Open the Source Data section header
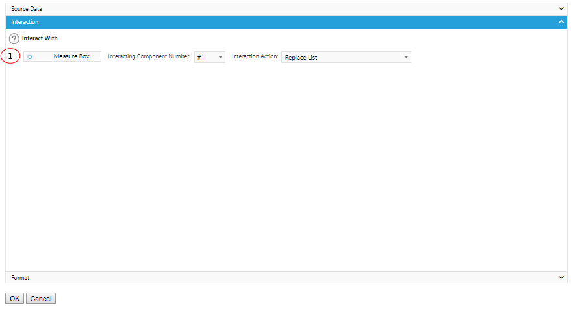Screen dimensions: 571x309 click(x=286, y=8)
